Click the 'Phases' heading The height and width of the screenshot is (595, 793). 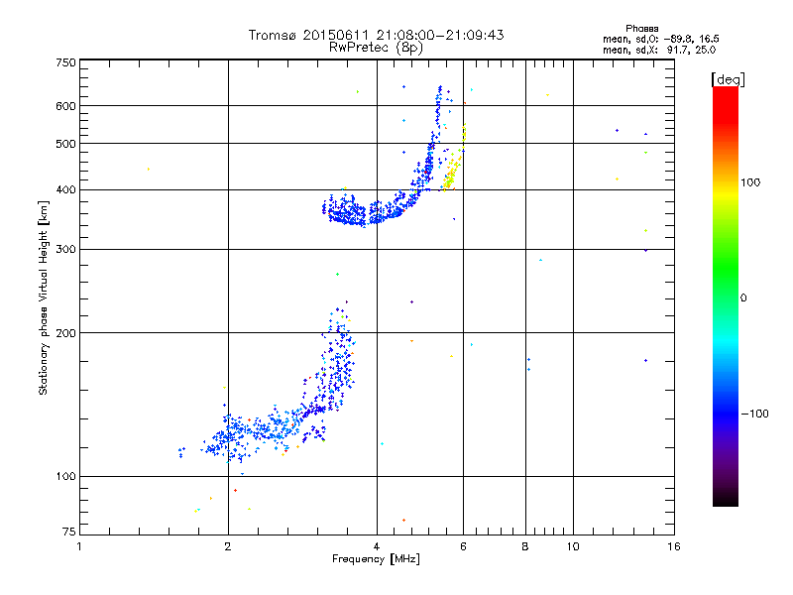tap(641, 29)
